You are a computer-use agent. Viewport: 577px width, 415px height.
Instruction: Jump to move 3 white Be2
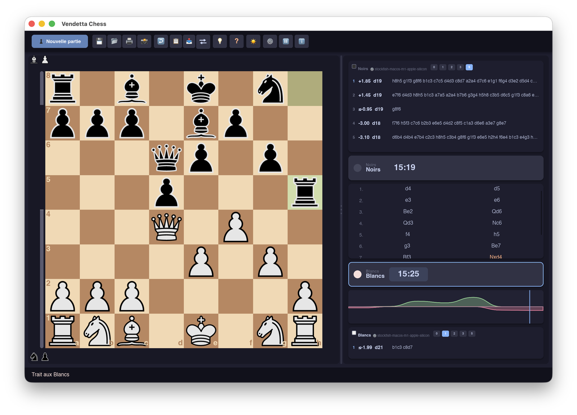point(408,211)
